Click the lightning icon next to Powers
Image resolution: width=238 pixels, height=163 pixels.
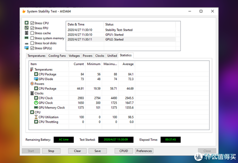click(x=32, y=84)
